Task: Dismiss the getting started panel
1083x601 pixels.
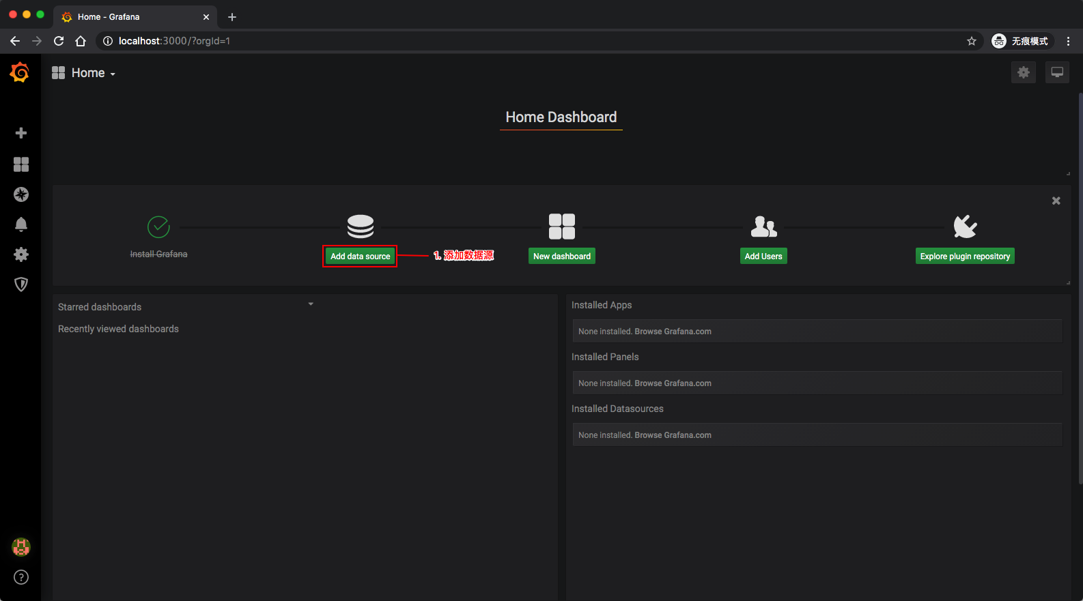Action: (1056, 201)
